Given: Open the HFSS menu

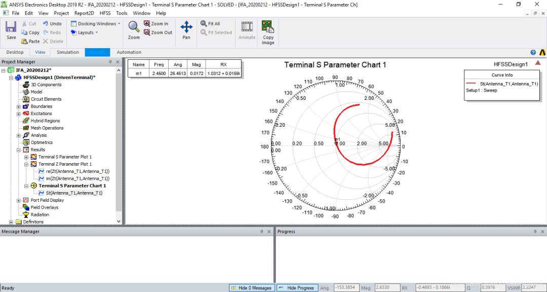Looking at the screenshot, I should 105,13.
